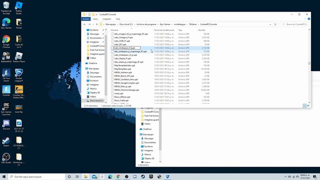This screenshot has height=180, width=320.
Task: Open the Explorer help question mark icon
Action: (309, 19)
